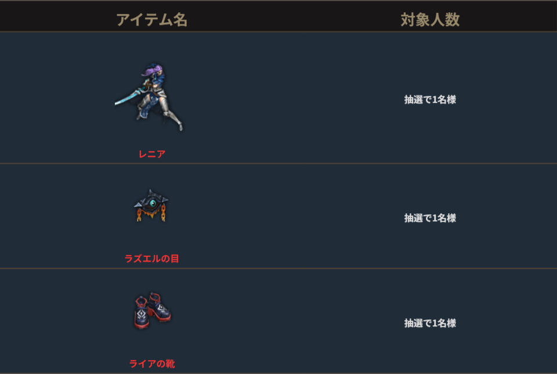Viewport: 557px width, 374px height.
Task: Select the left boot of ライアの靴
Action: click(x=143, y=313)
